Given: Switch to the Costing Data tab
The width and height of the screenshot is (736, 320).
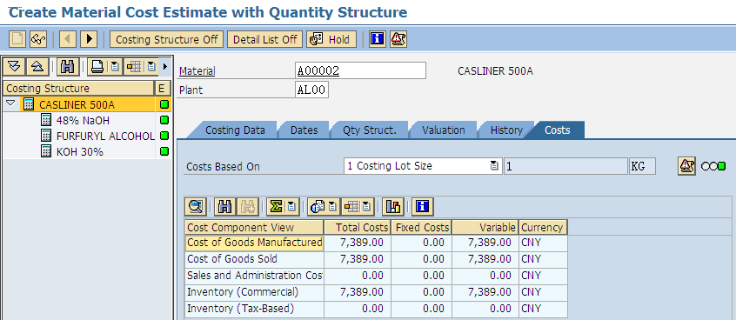Looking at the screenshot, I should (235, 130).
